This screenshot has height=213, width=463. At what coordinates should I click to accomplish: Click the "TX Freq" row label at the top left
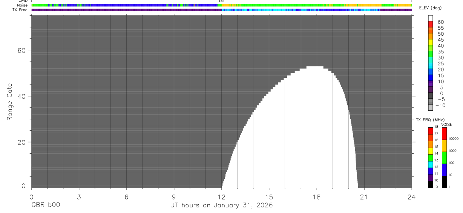point(21,10)
